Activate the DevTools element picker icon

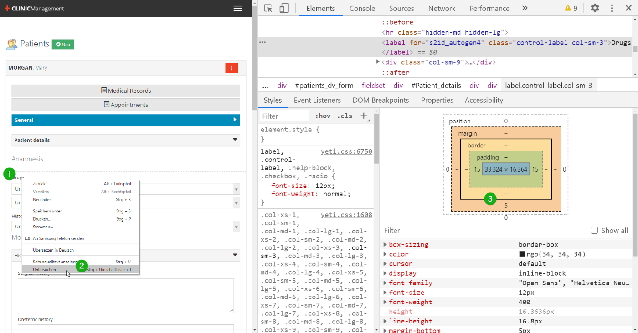point(268,8)
